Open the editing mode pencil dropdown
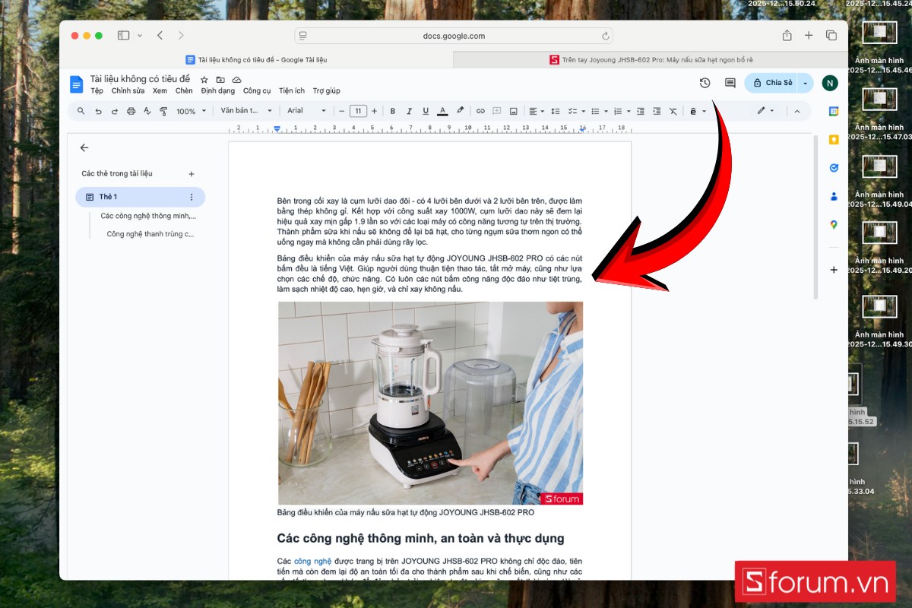Image resolution: width=912 pixels, height=608 pixels. click(x=766, y=111)
